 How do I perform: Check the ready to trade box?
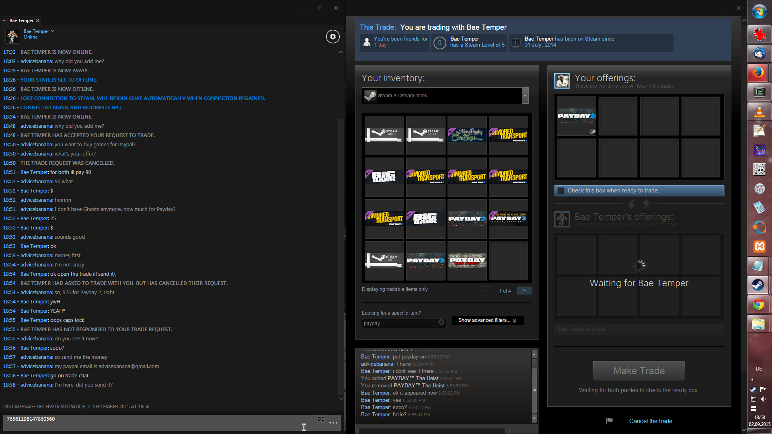pos(561,191)
